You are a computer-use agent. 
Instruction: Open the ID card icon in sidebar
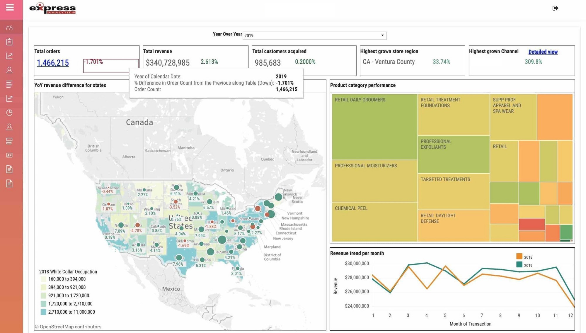point(10,155)
